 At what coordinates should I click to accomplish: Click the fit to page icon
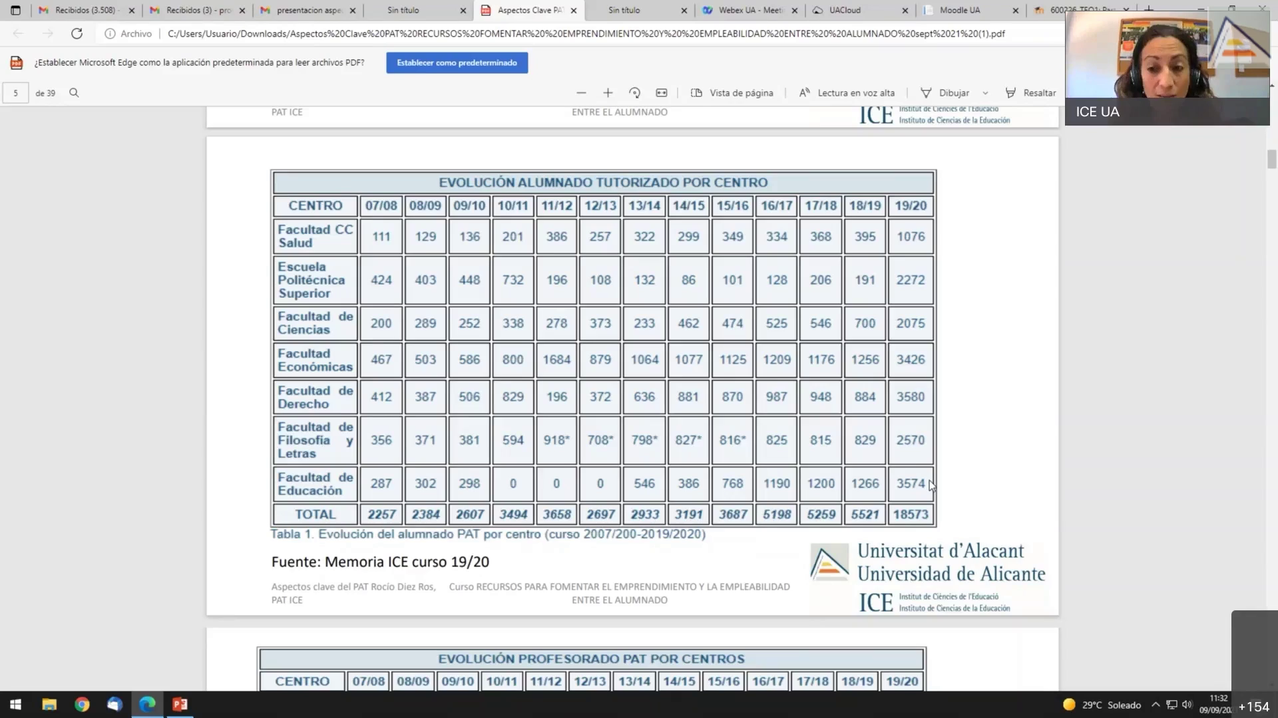click(662, 93)
